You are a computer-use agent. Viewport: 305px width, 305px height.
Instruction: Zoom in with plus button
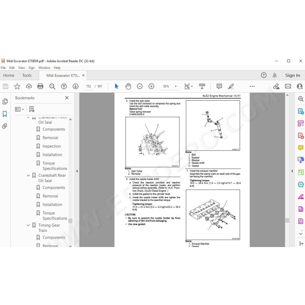(151, 86)
